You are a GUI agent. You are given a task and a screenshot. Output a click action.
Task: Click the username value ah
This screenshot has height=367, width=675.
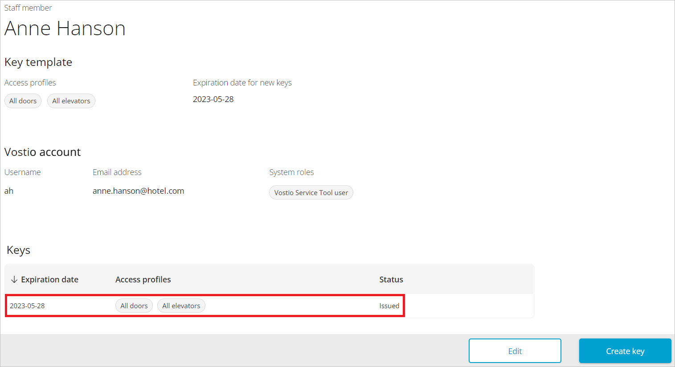pos(9,191)
